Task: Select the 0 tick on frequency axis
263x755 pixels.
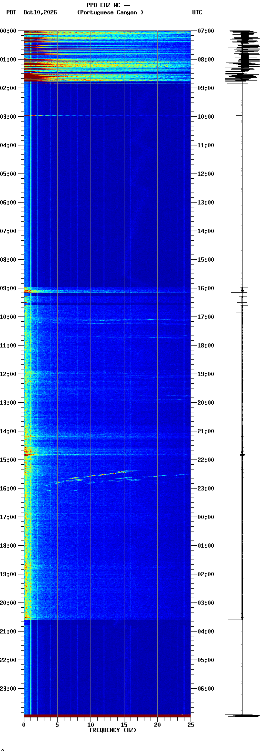Action: click(24, 725)
